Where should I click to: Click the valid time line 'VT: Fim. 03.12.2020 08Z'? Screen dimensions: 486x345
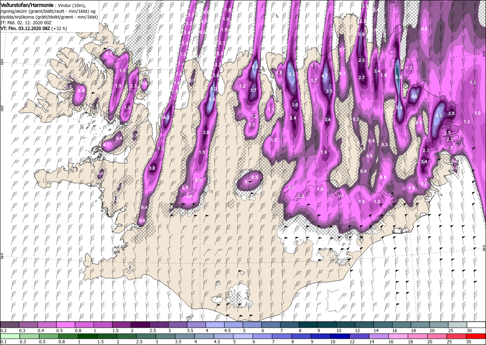(25, 28)
